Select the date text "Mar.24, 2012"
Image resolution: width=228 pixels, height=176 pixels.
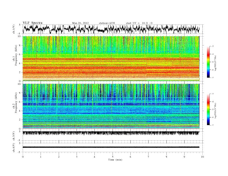pyautogui.click(x=80, y=23)
